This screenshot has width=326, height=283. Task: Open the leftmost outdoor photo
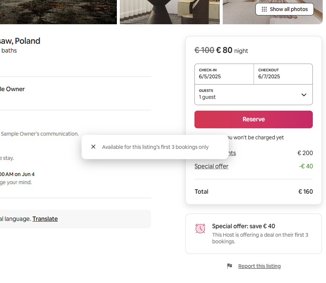58,12
